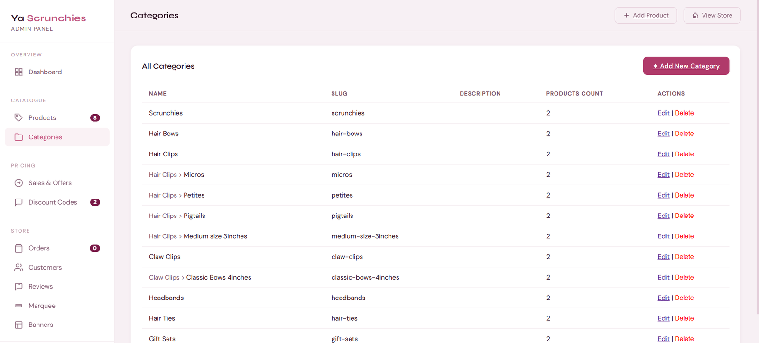Delete the claw-clips slug row

(x=684, y=257)
